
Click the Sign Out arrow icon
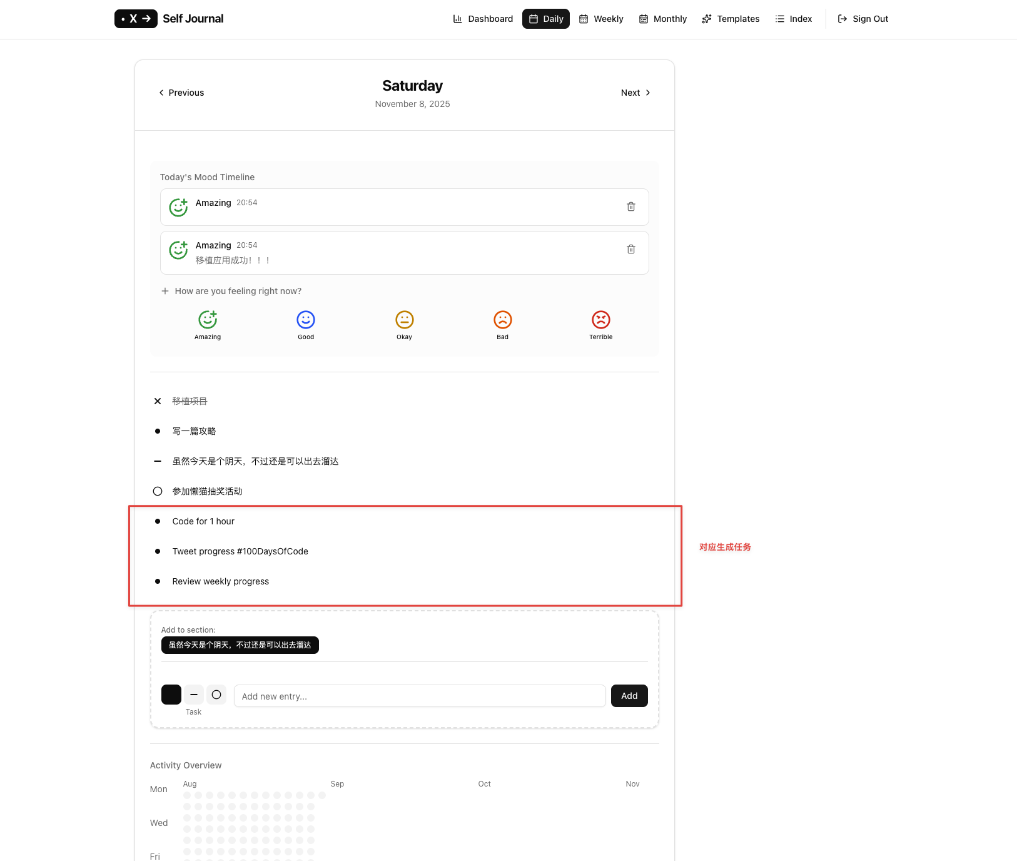842,19
